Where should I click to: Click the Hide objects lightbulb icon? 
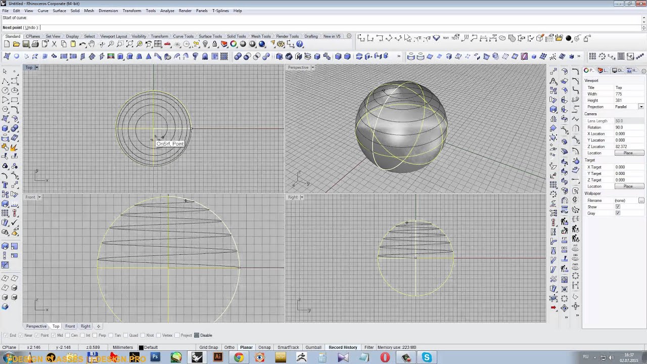click(x=205, y=44)
